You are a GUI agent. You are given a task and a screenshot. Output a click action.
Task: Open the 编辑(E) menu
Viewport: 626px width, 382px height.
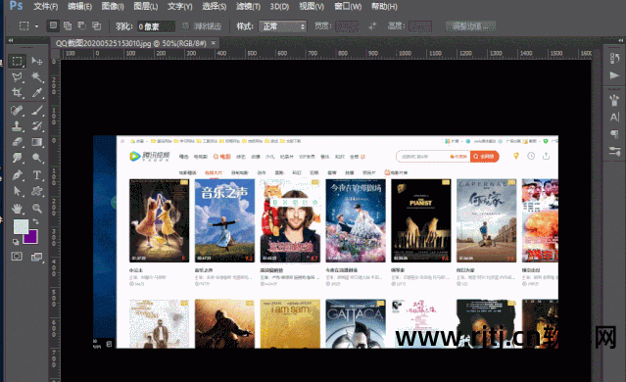(79, 7)
